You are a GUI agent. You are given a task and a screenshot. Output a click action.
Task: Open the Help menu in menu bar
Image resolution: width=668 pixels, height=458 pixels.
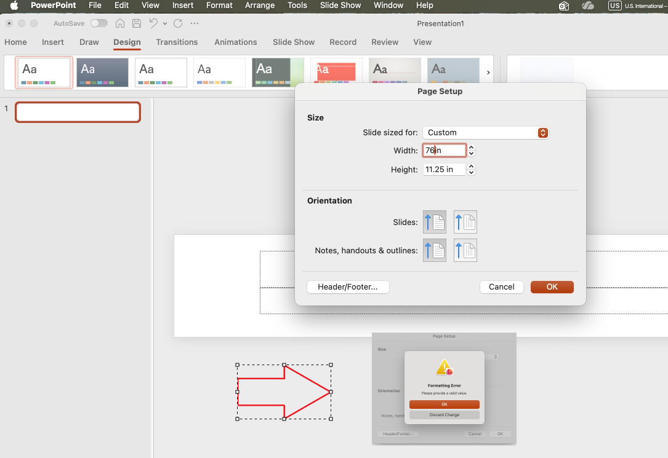pyautogui.click(x=425, y=6)
